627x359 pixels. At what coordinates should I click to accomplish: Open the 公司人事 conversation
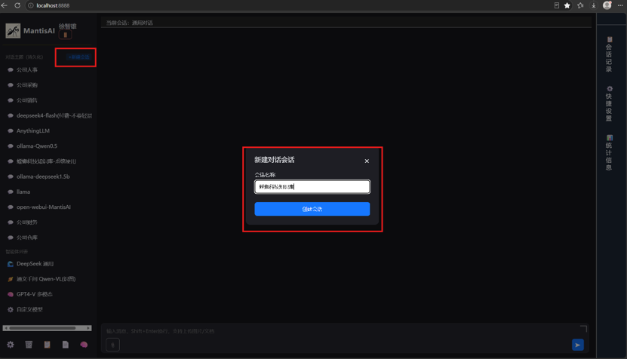27,70
